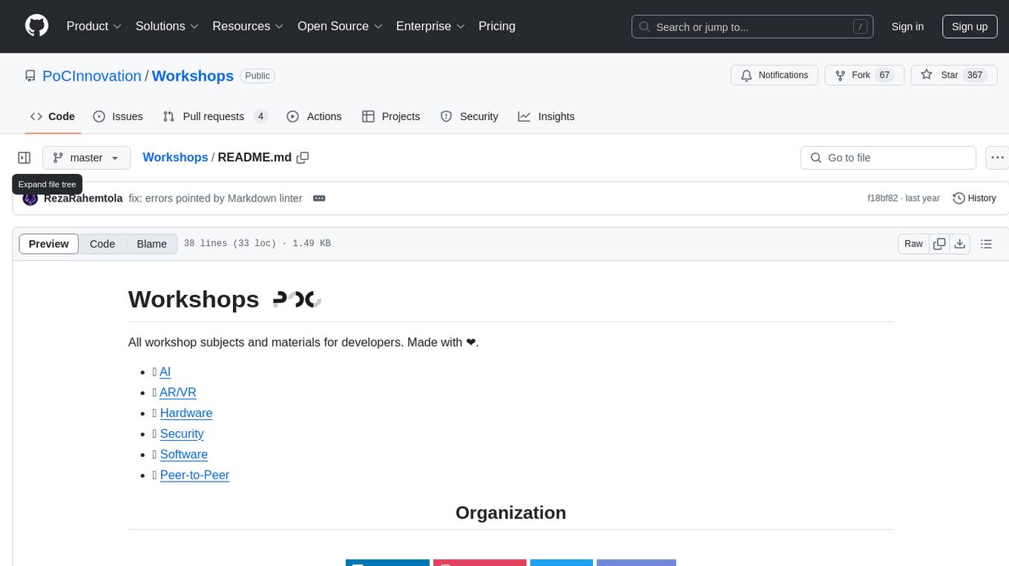Open the AI workshops link

pyautogui.click(x=165, y=372)
